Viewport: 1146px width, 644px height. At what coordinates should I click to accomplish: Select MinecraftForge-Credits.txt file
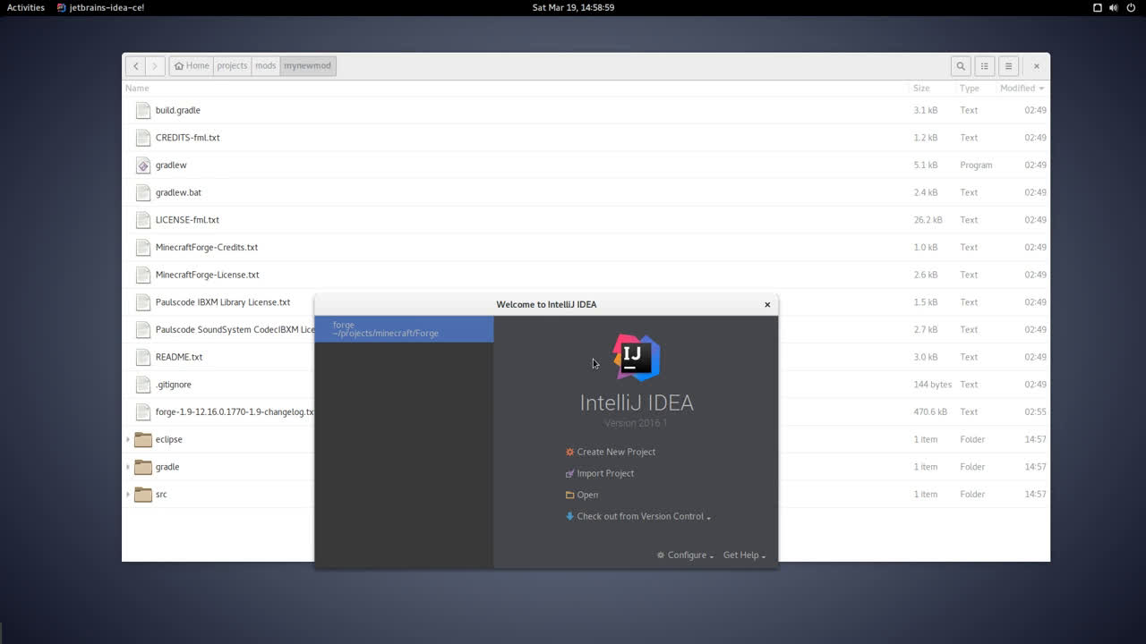pyautogui.click(x=207, y=247)
